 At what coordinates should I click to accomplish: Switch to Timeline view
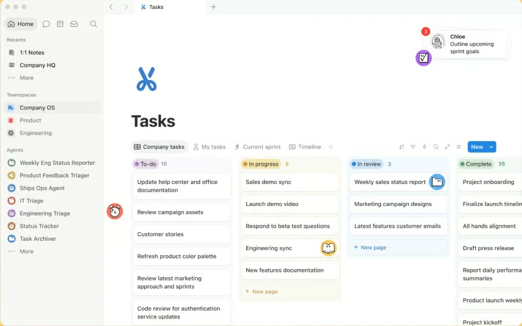pyautogui.click(x=305, y=147)
